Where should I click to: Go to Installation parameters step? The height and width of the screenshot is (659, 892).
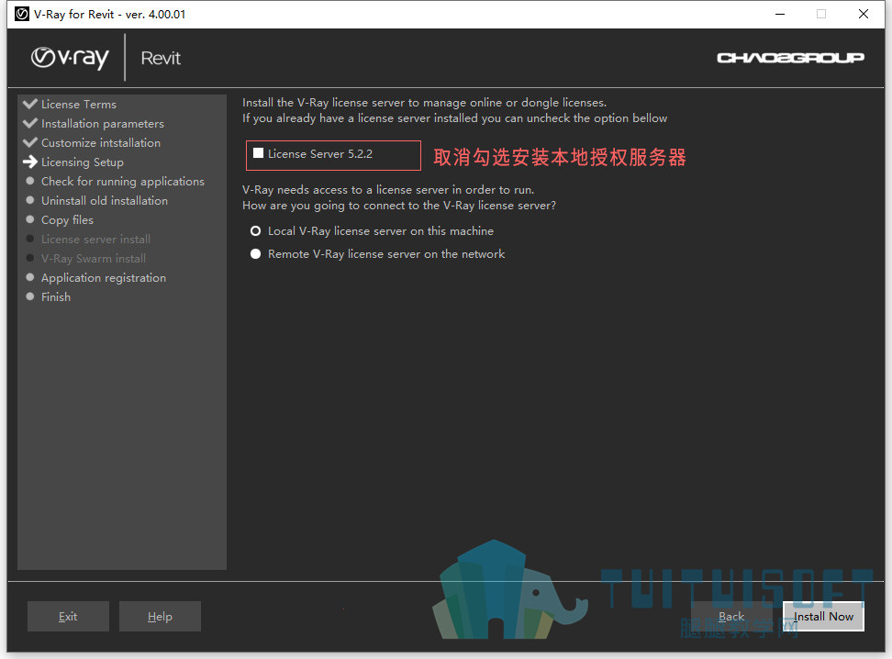pos(103,124)
